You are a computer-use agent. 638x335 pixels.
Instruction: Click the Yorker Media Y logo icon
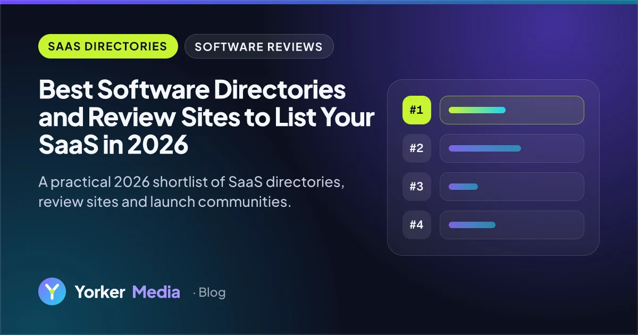point(52,291)
